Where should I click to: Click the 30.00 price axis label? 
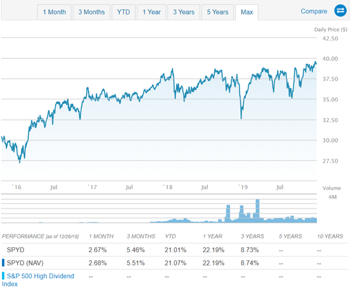point(330,141)
